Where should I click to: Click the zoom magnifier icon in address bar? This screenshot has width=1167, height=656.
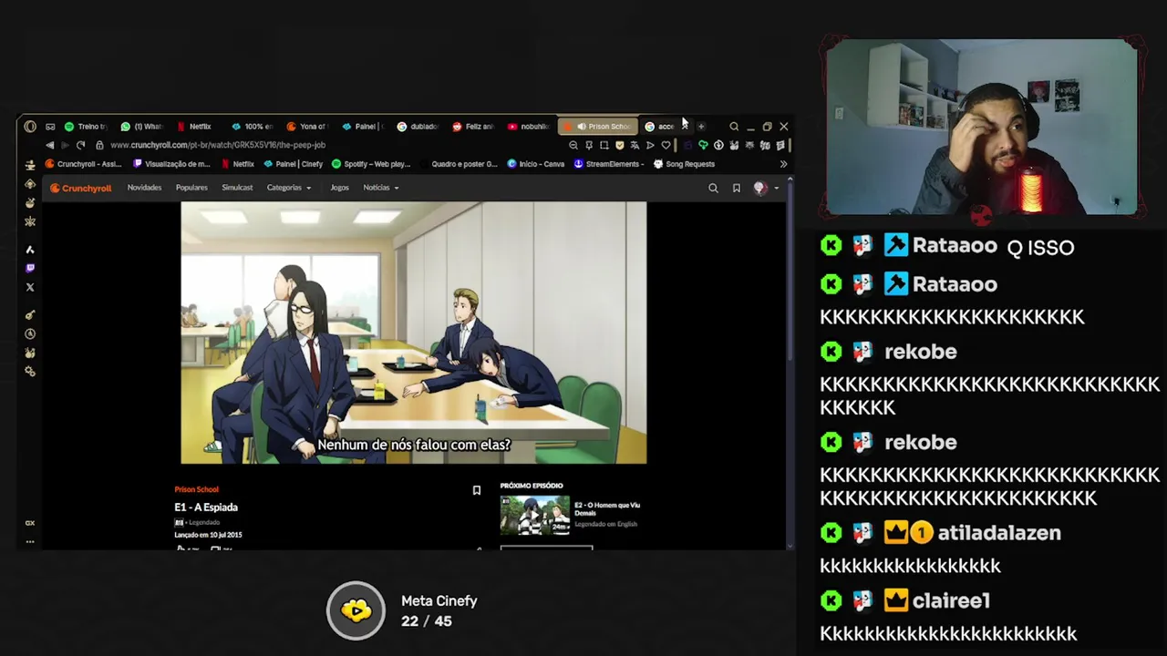click(573, 145)
